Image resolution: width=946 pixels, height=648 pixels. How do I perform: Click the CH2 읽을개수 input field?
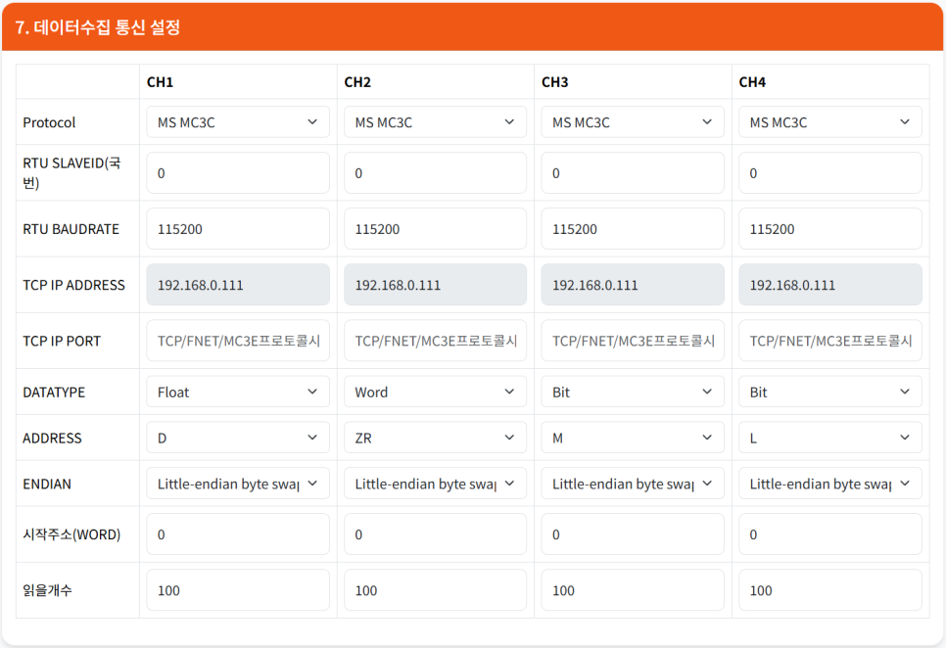[x=435, y=590]
